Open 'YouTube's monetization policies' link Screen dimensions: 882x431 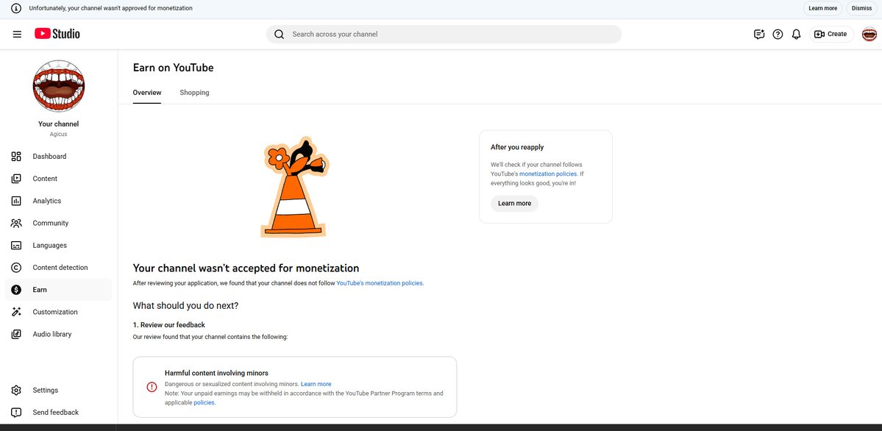tap(379, 283)
